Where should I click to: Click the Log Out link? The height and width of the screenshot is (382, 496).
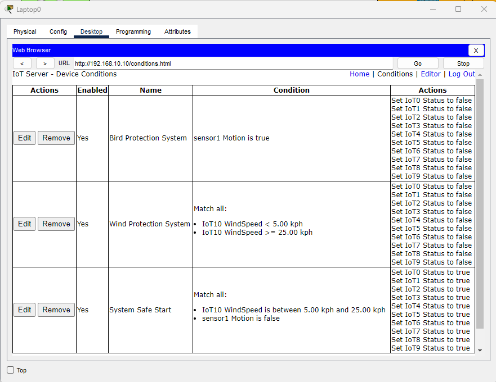point(462,74)
